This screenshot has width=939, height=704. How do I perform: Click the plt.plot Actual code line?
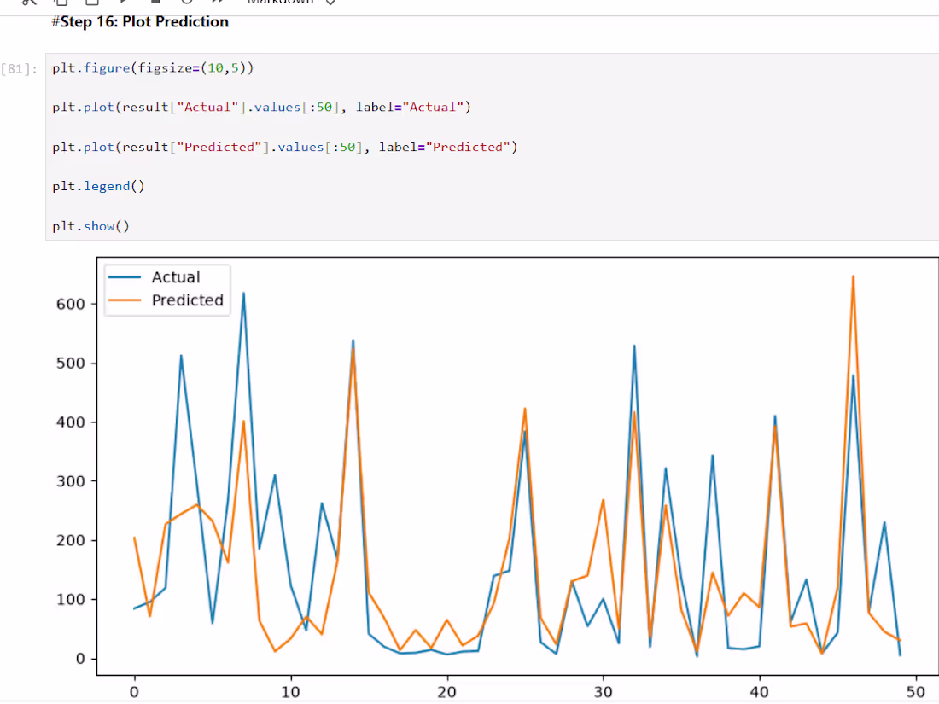(262, 108)
